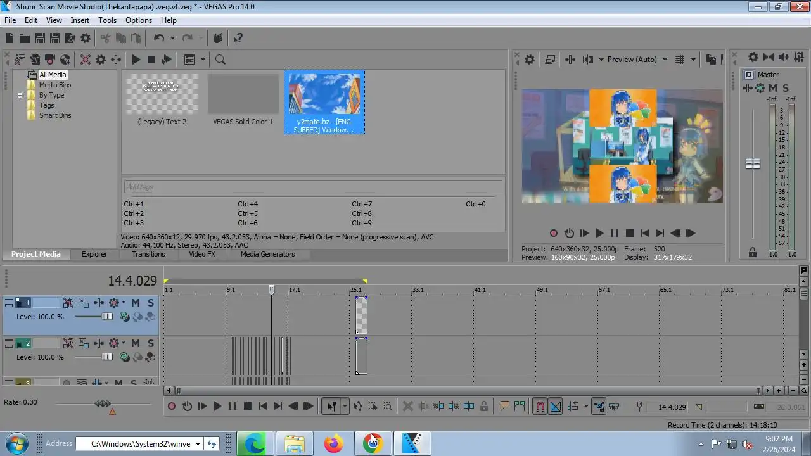This screenshot has width=811, height=456.
Task: Open Master Bus settings gear icon
Action: coord(753,57)
